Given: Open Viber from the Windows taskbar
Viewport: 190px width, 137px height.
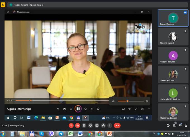Looking at the screenshot, I should pos(51,134).
